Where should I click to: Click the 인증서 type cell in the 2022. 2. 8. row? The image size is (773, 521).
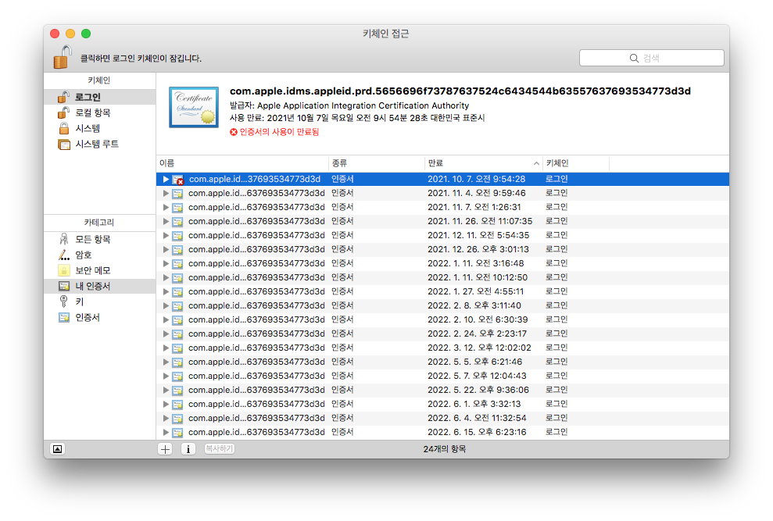(342, 305)
